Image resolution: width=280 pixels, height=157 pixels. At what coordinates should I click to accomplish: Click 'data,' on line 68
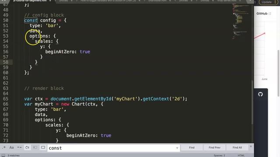[x=41, y=114]
